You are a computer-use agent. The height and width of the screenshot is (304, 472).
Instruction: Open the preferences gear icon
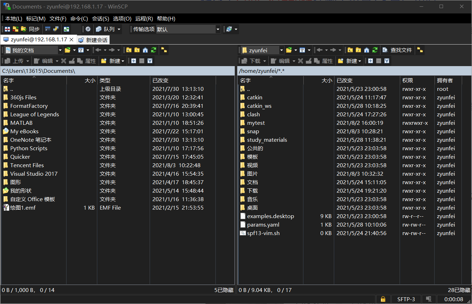click(x=87, y=29)
